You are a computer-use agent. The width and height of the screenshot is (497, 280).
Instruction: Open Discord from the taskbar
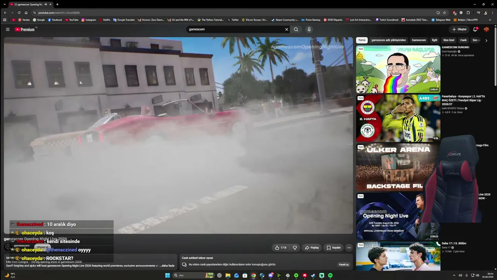pyautogui.click(x=271, y=275)
